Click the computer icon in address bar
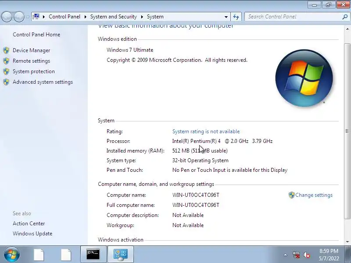The width and height of the screenshot is (351, 263). 36,16
